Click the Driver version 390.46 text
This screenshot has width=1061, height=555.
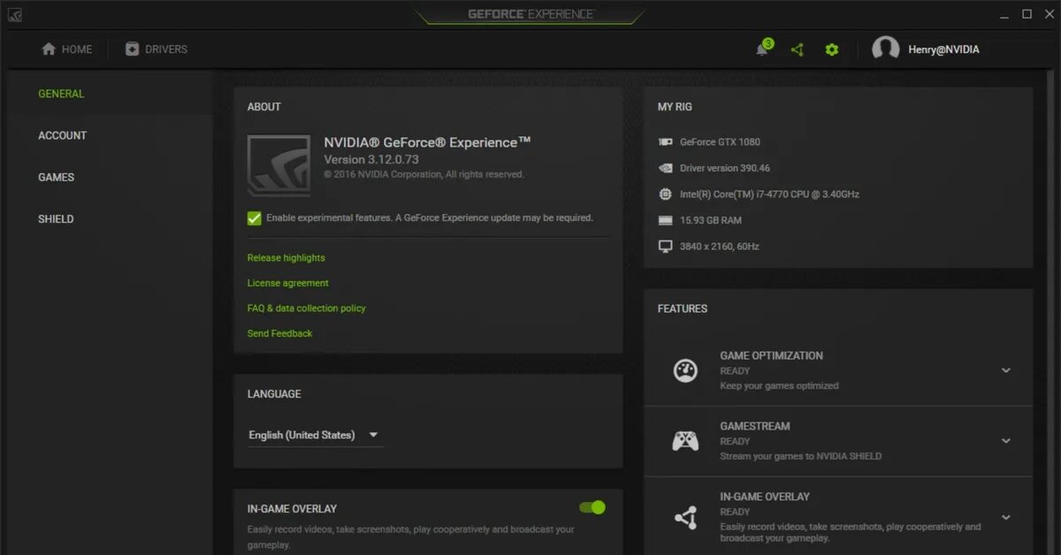pos(725,168)
